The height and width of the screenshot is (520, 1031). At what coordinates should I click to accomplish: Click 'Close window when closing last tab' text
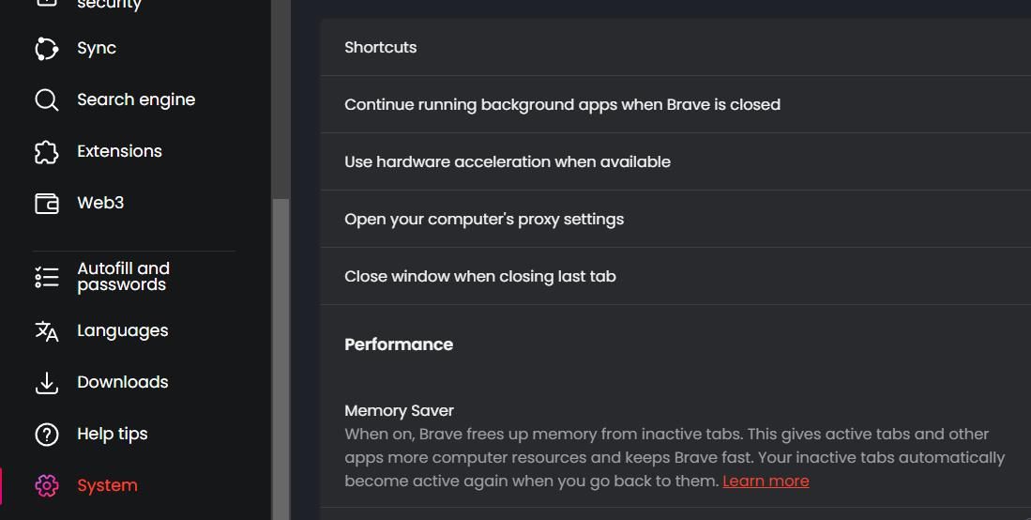(x=480, y=277)
